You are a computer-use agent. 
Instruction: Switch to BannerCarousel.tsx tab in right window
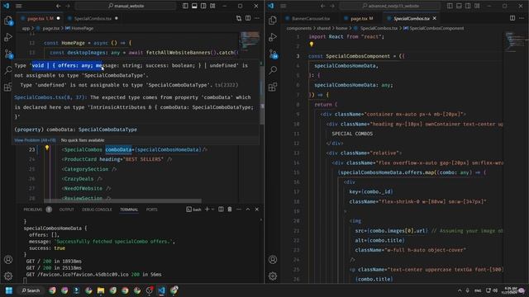(x=311, y=18)
